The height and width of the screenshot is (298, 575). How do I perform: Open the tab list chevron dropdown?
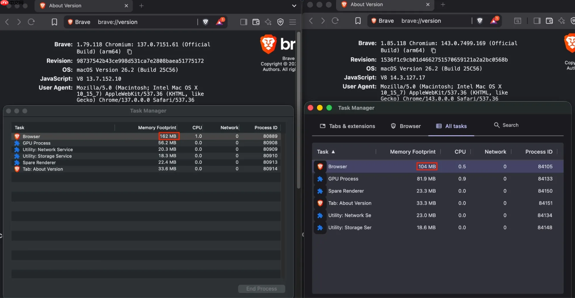click(x=294, y=6)
